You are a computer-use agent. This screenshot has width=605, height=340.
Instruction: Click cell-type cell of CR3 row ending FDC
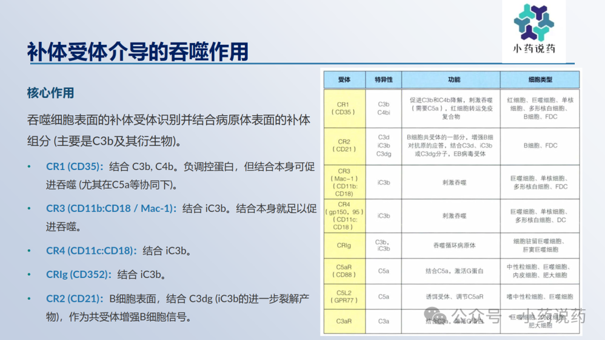coord(540,183)
